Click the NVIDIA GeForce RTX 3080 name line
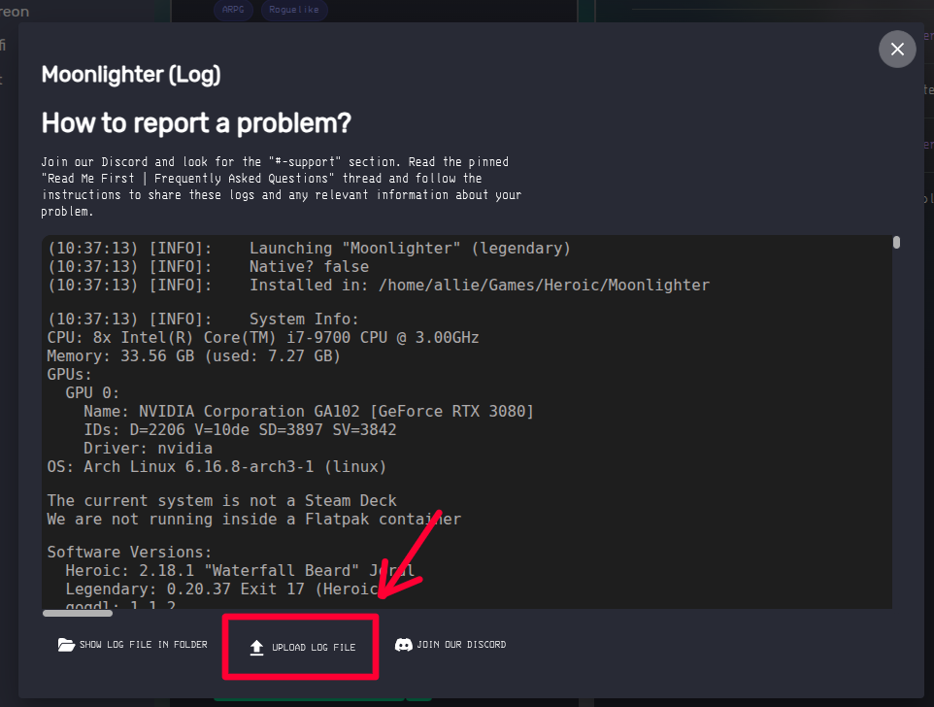 [309, 412]
